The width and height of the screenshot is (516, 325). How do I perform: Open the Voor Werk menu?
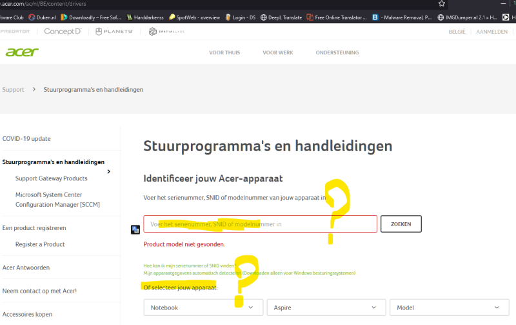[277, 52]
